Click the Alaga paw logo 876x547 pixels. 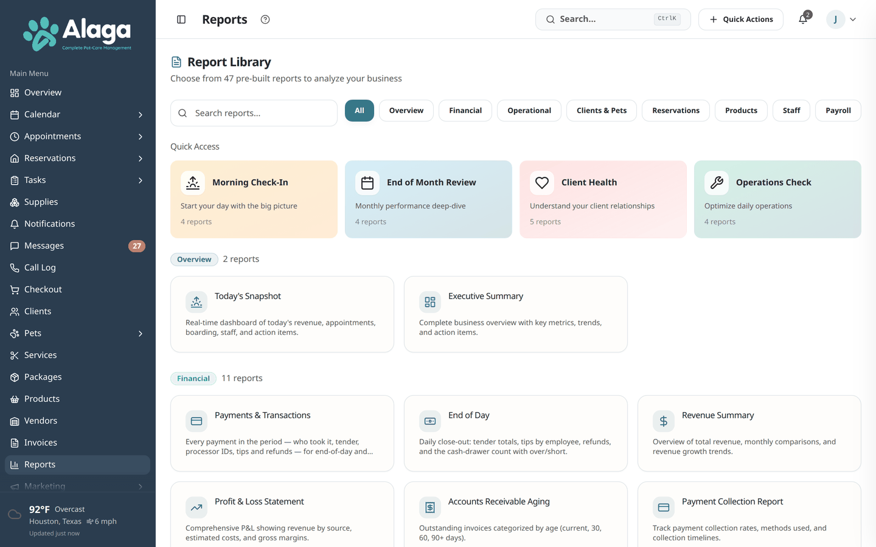[x=41, y=33]
